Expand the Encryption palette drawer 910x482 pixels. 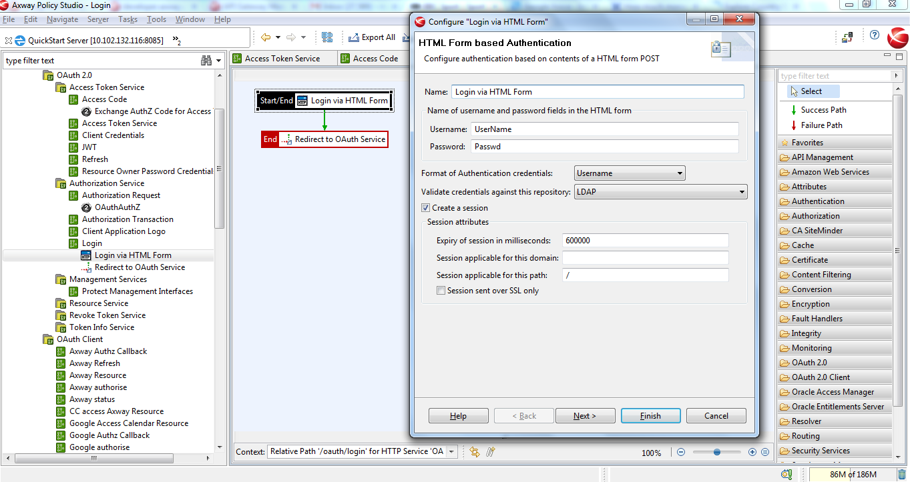tap(835, 304)
